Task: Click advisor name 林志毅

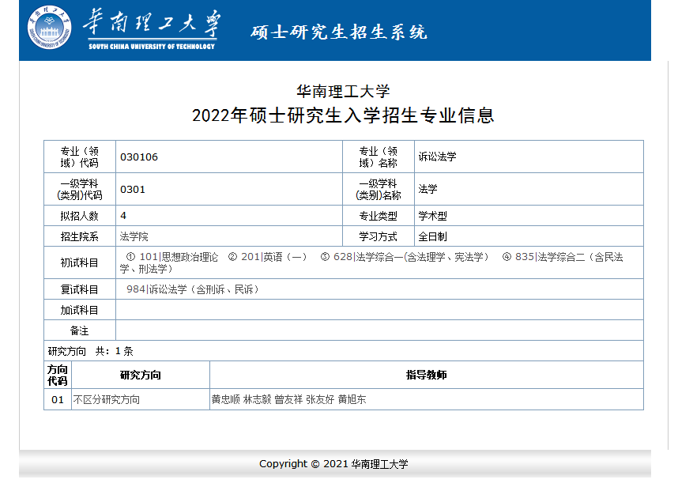Action: point(257,399)
